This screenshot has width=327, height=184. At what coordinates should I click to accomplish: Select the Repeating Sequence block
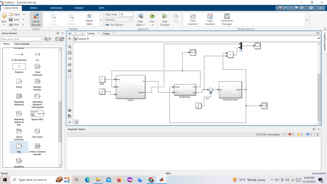(x=19, y=99)
